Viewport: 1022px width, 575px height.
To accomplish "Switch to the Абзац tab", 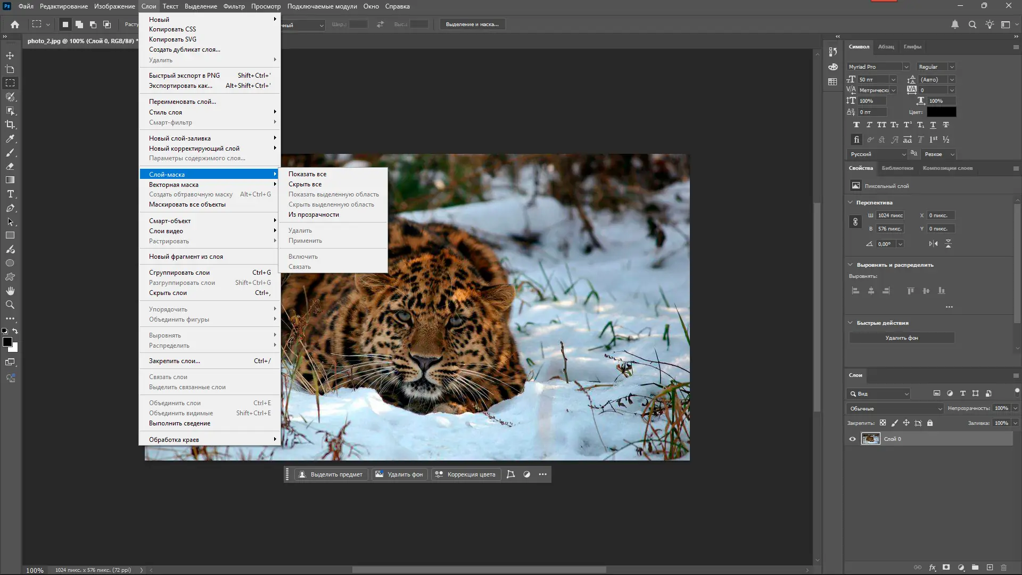I will (x=886, y=47).
